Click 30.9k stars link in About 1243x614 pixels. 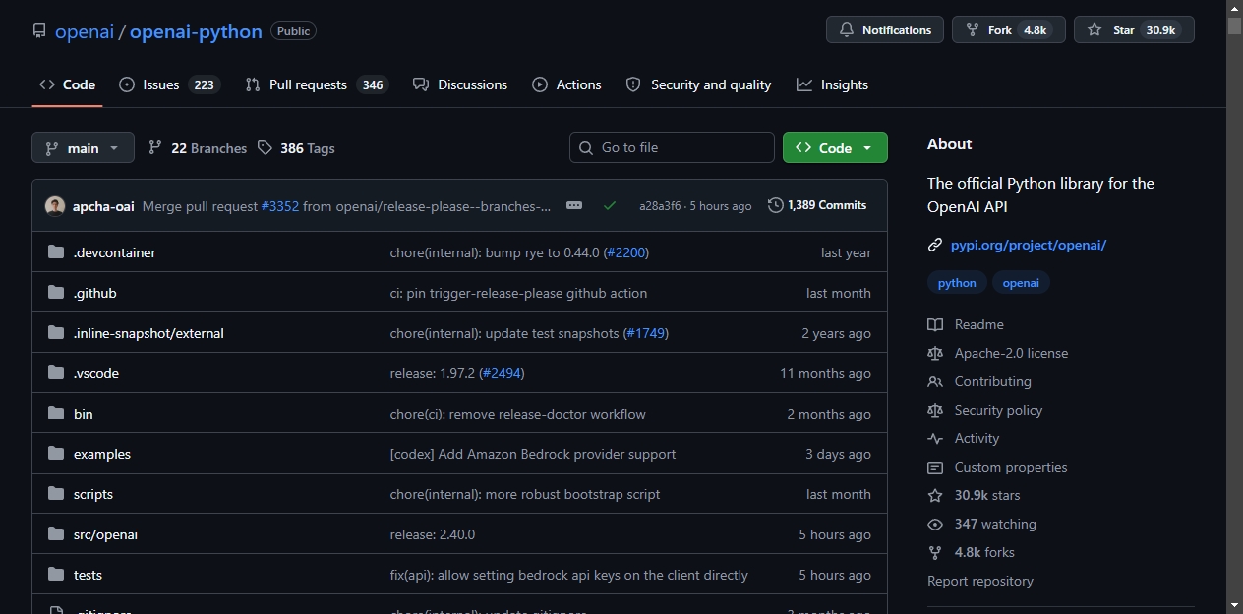[987, 495]
